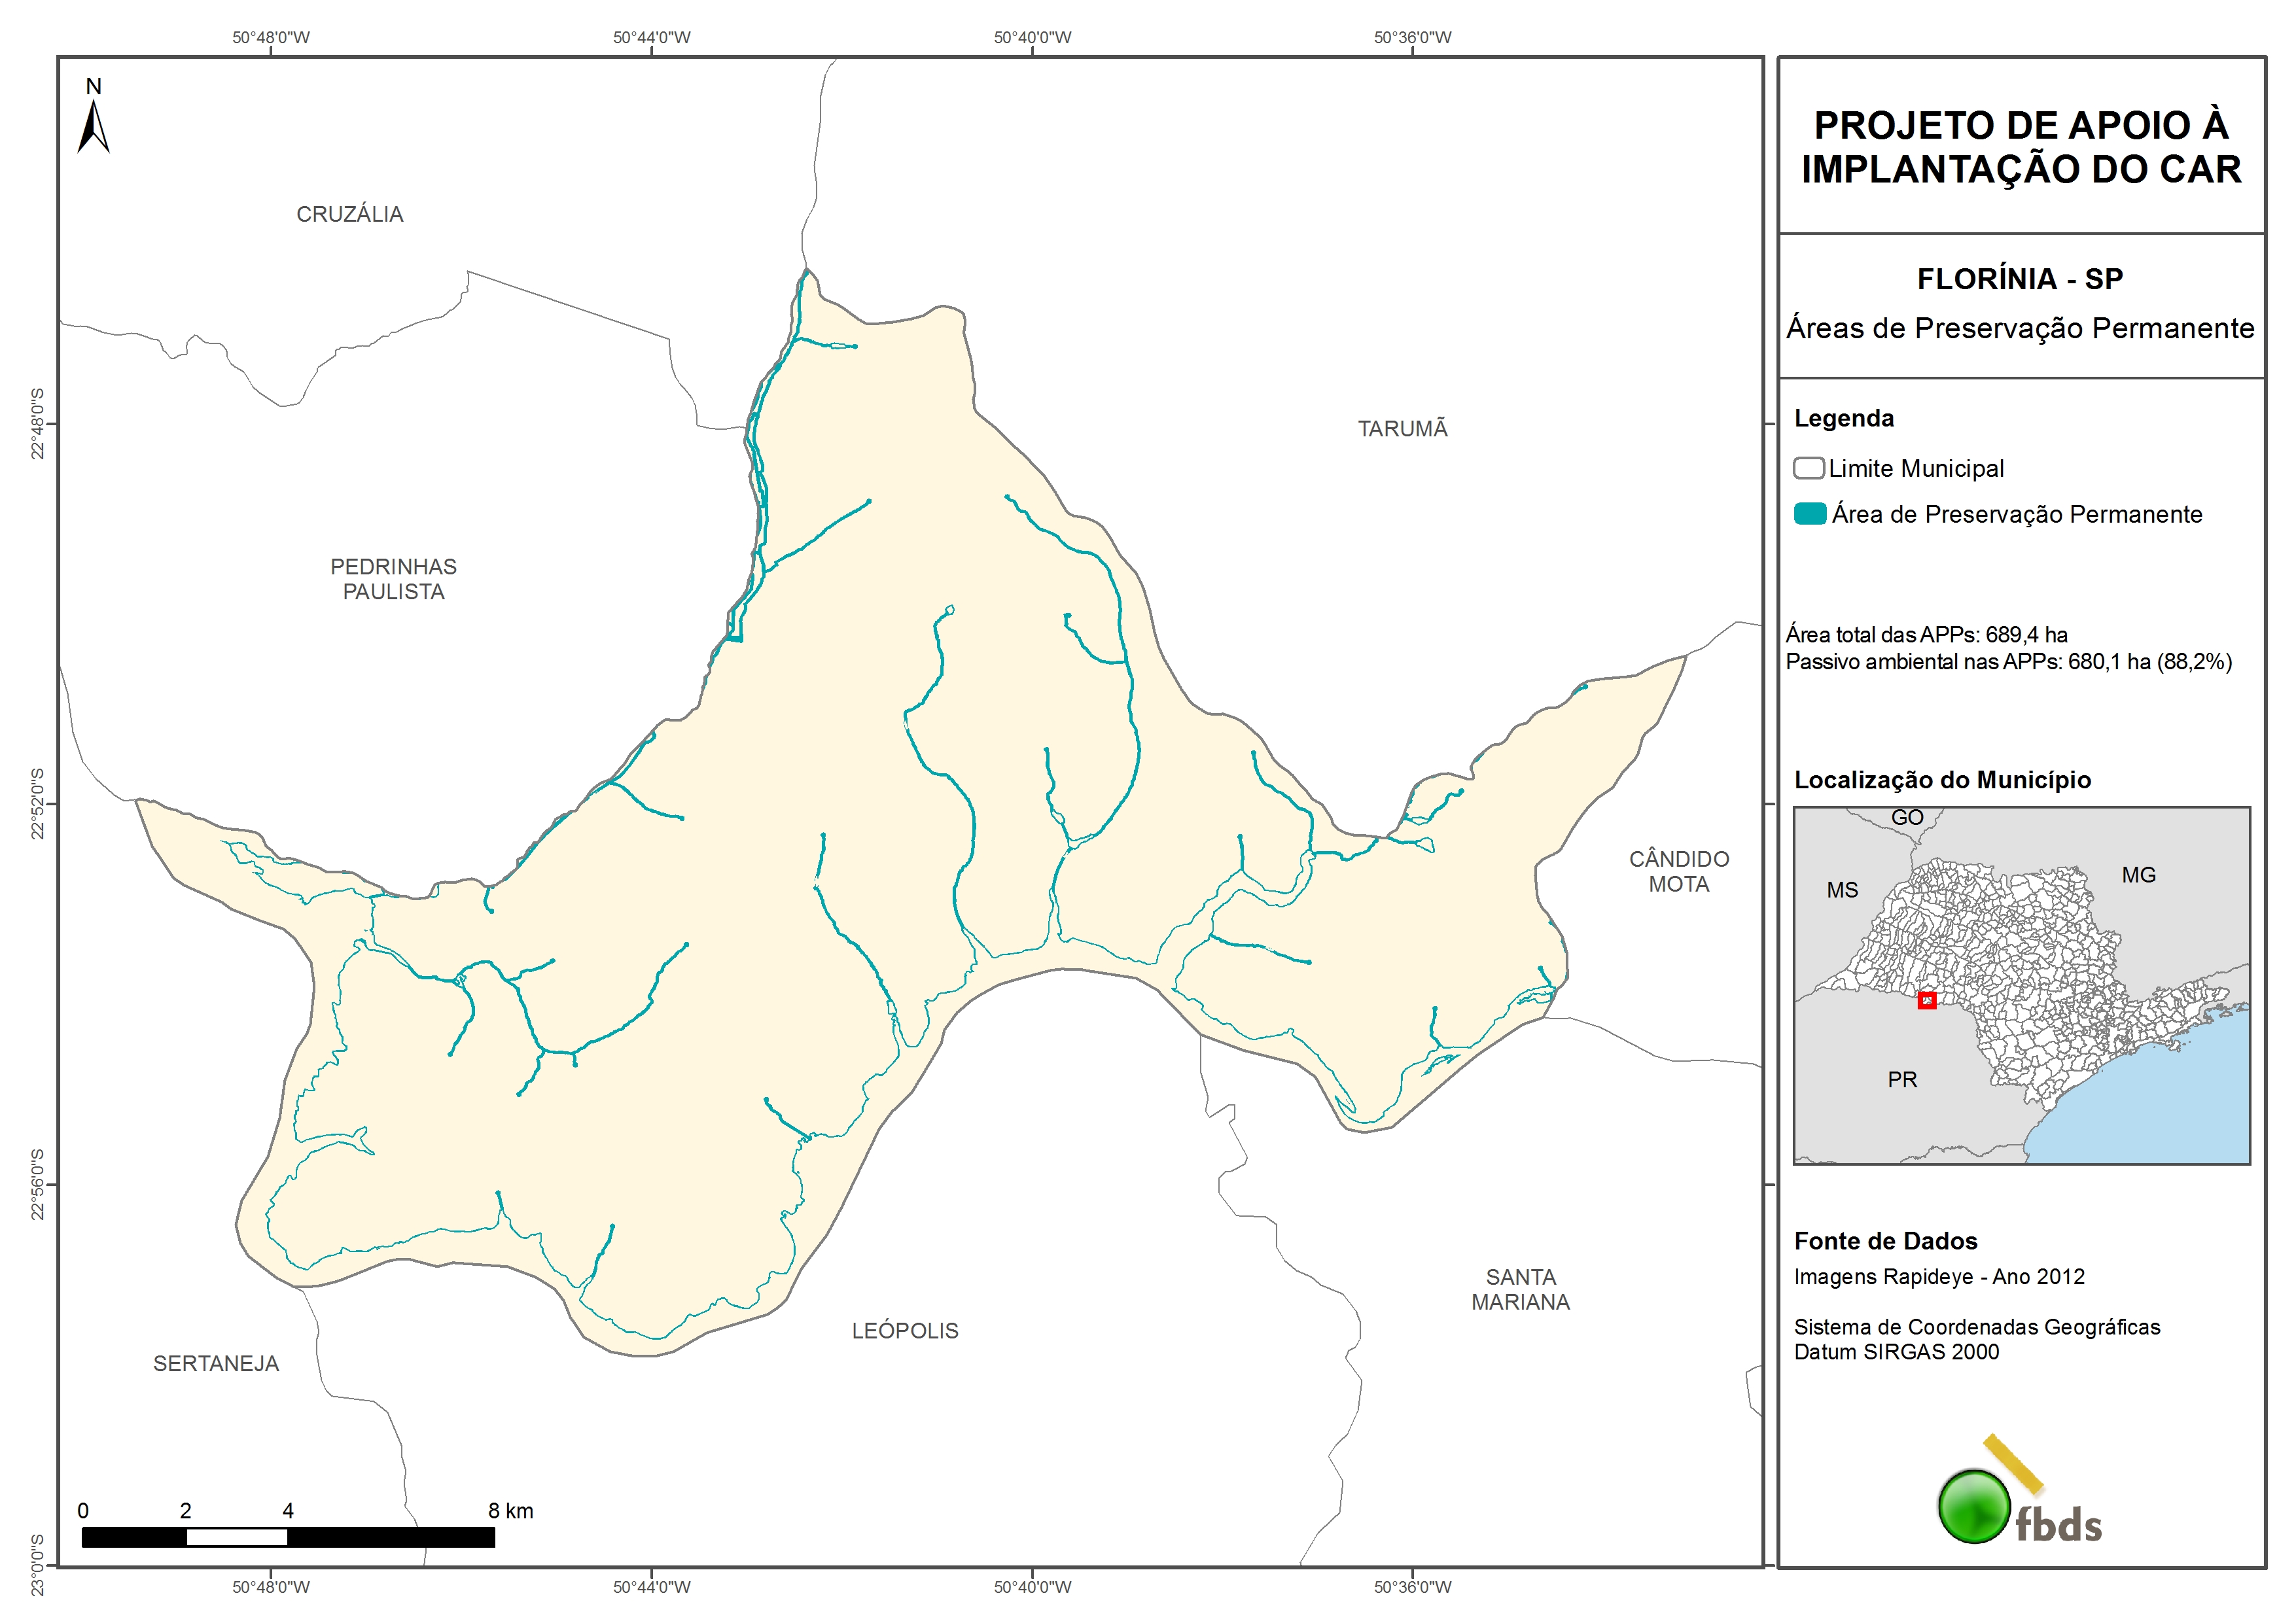Click the SANTA MARIANA label
This screenshot has height=1623, width=2296.
pyautogui.click(x=1520, y=1289)
